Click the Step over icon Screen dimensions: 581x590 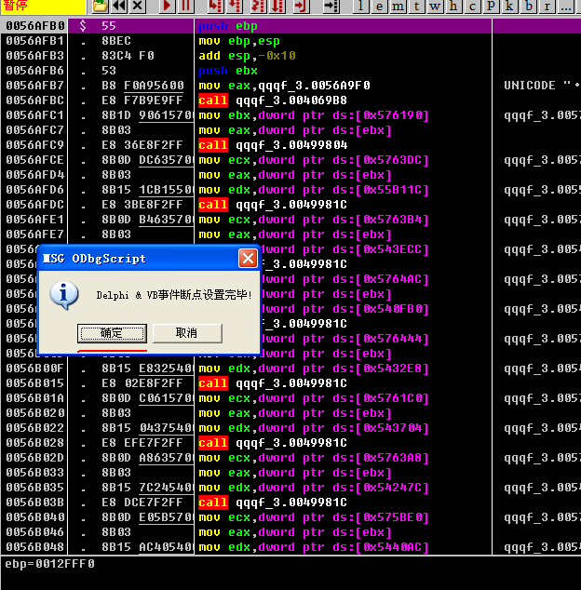click(235, 6)
